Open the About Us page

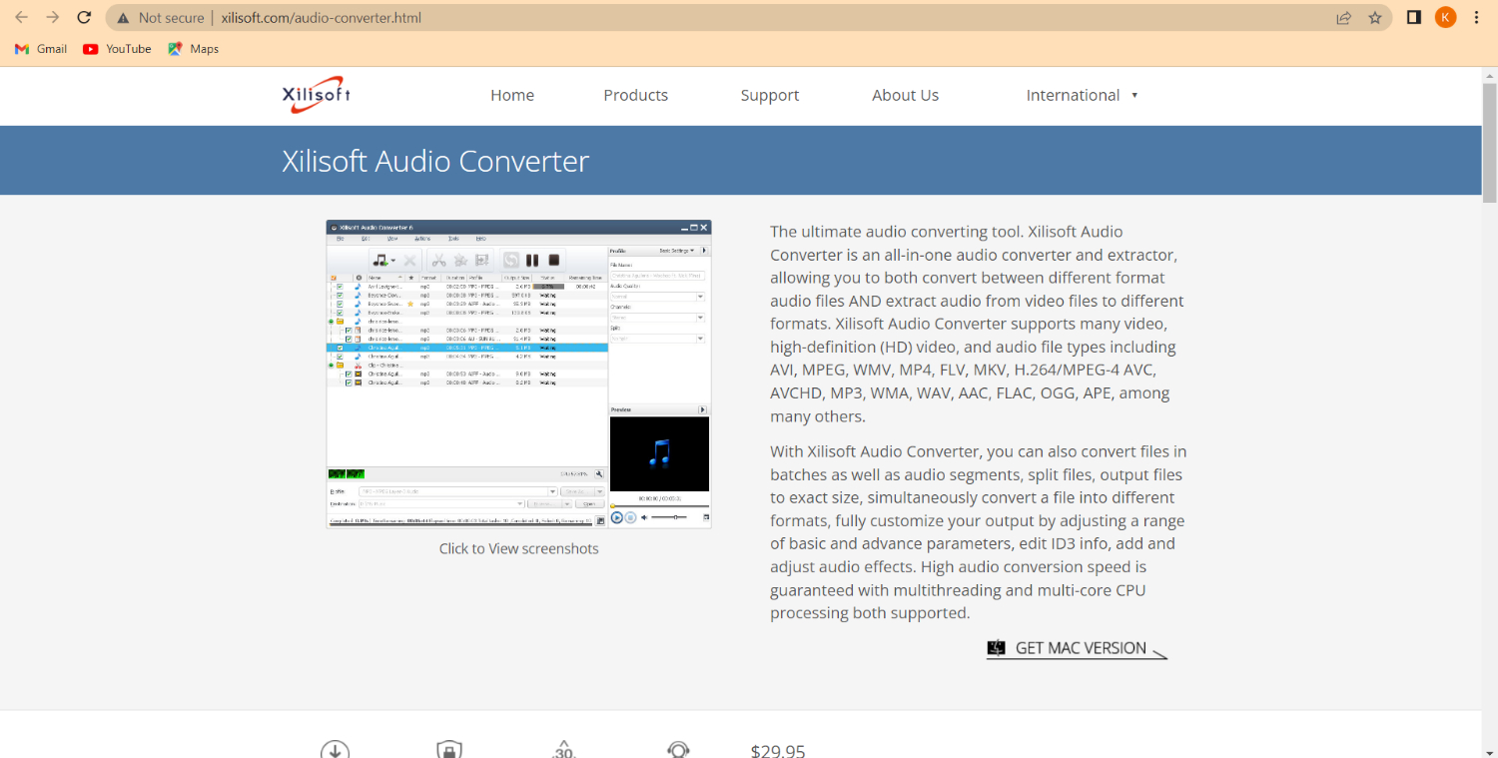point(905,96)
